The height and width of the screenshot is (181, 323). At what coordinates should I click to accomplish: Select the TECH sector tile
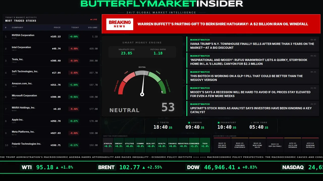point(205,145)
